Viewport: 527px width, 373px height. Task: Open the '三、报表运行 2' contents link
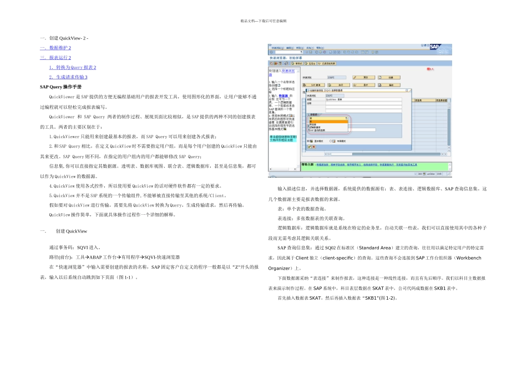point(55,58)
